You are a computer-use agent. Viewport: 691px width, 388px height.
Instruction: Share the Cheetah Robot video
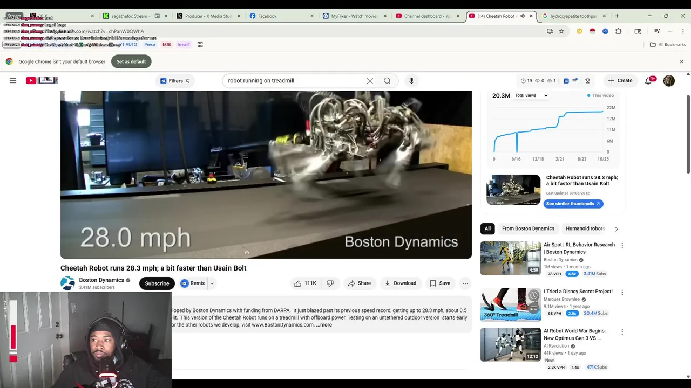(359, 283)
